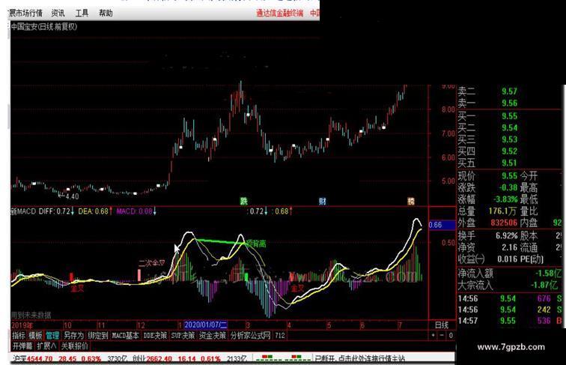Viewport: 566px width, 365px height.
Task: Click the orange marker icon at chart right
Action: [411, 201]
